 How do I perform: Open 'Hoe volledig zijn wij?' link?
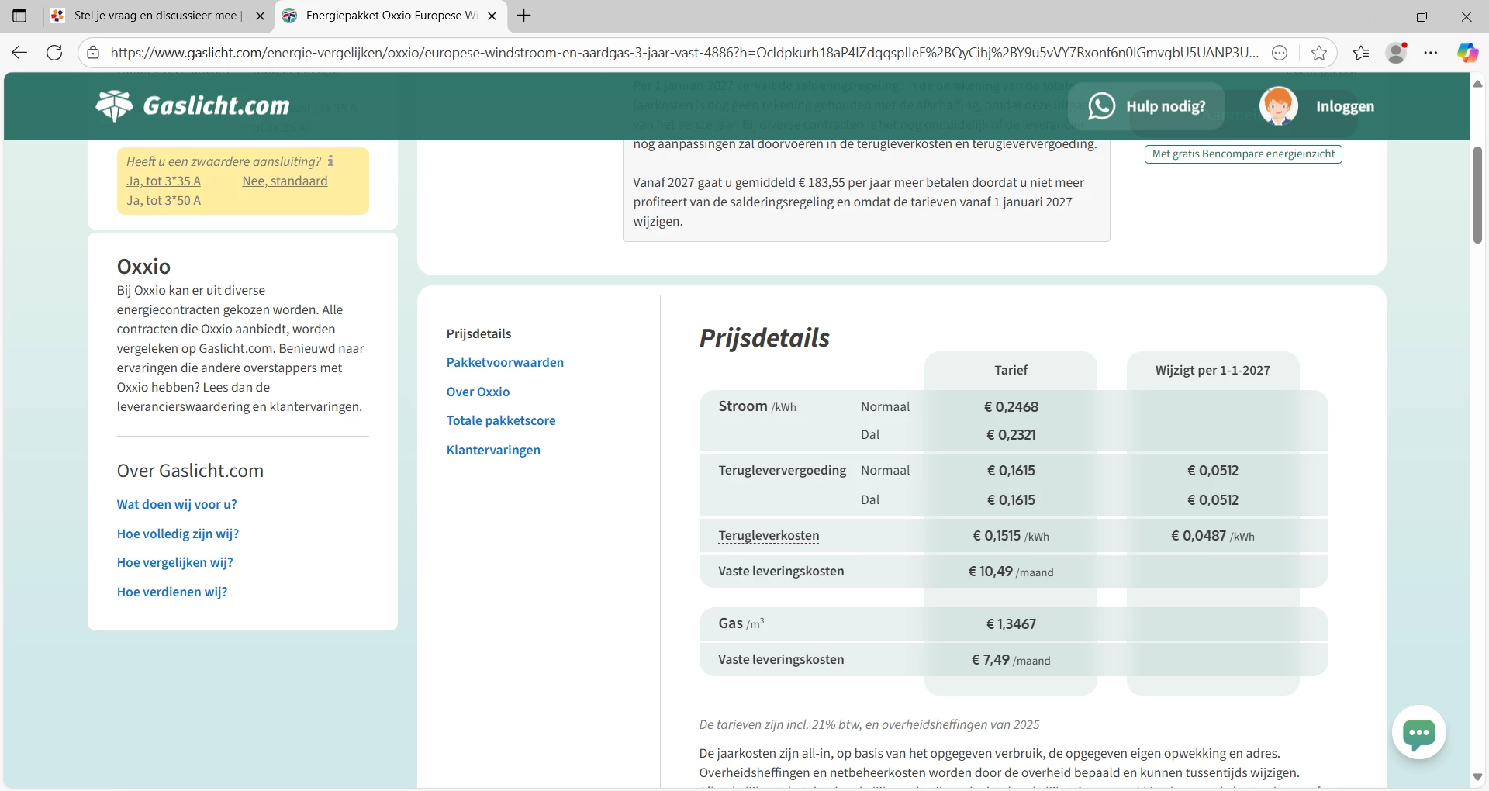coord(178,534)
